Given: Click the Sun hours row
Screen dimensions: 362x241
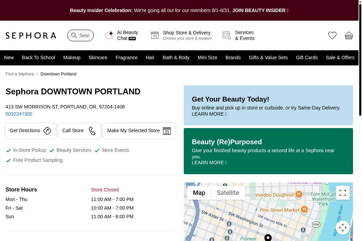Looking at the screenshot, I should click(x=70, y=217).
